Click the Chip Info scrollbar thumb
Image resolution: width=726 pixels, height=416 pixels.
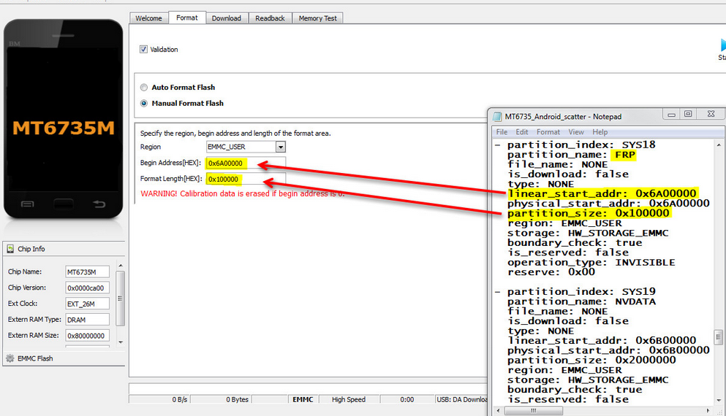pyautogui.click(x=121, y=298)
